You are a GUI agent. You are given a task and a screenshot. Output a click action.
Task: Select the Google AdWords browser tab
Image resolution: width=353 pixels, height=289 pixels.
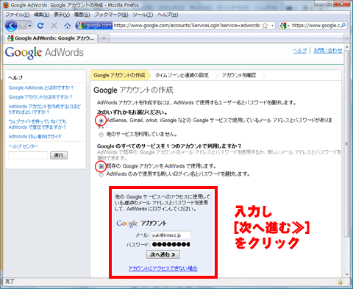click(51, 38)
